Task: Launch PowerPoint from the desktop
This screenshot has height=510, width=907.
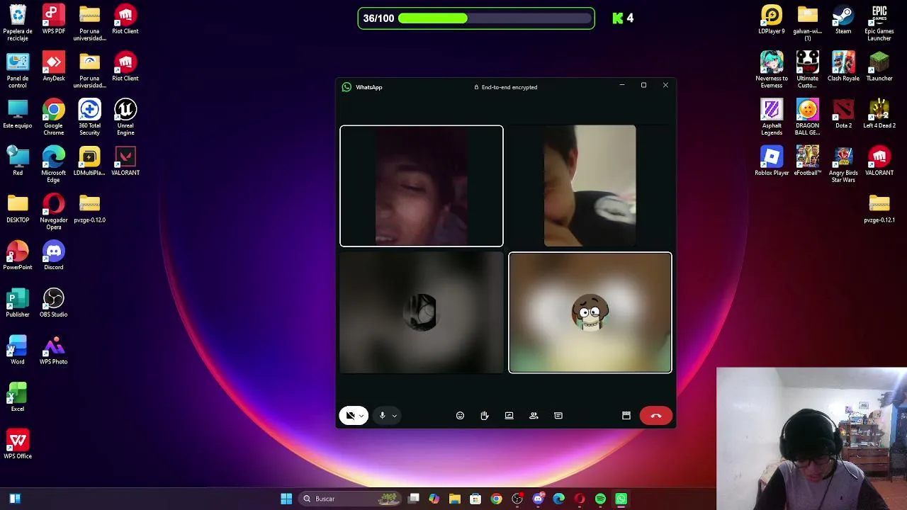Action: 18,255
